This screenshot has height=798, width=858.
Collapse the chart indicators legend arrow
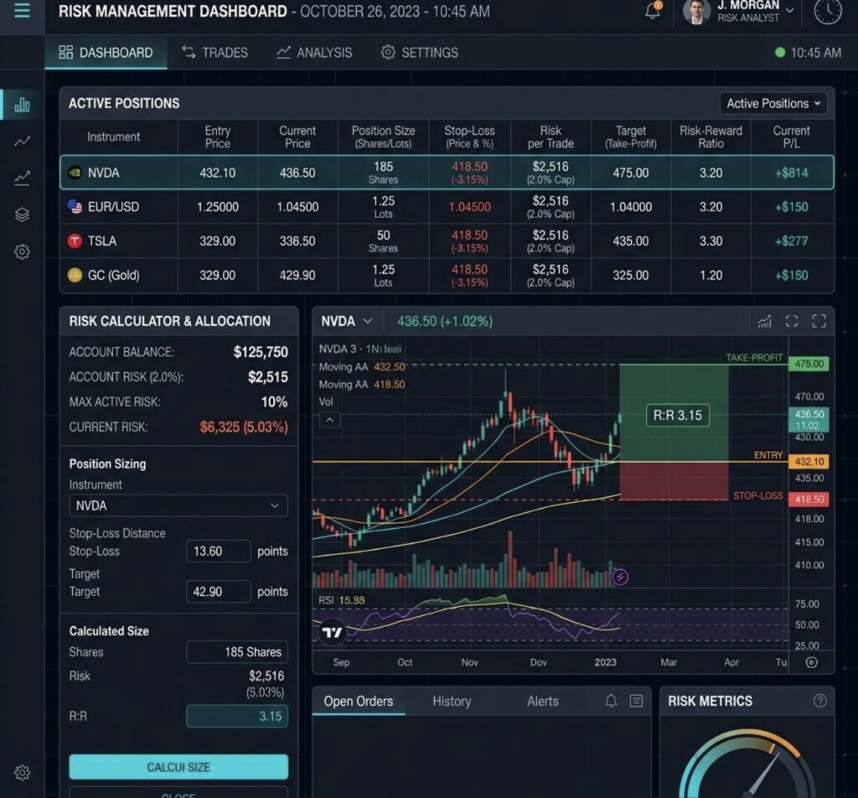coord(329,420)
